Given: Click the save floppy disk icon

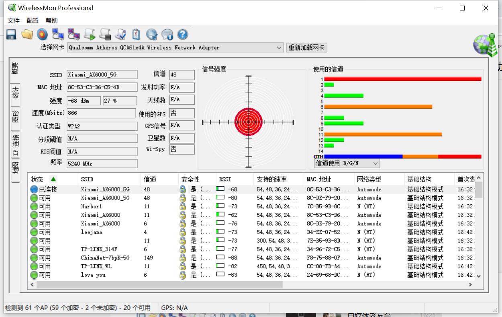Looking at the screenshot, I should (11, 34).
